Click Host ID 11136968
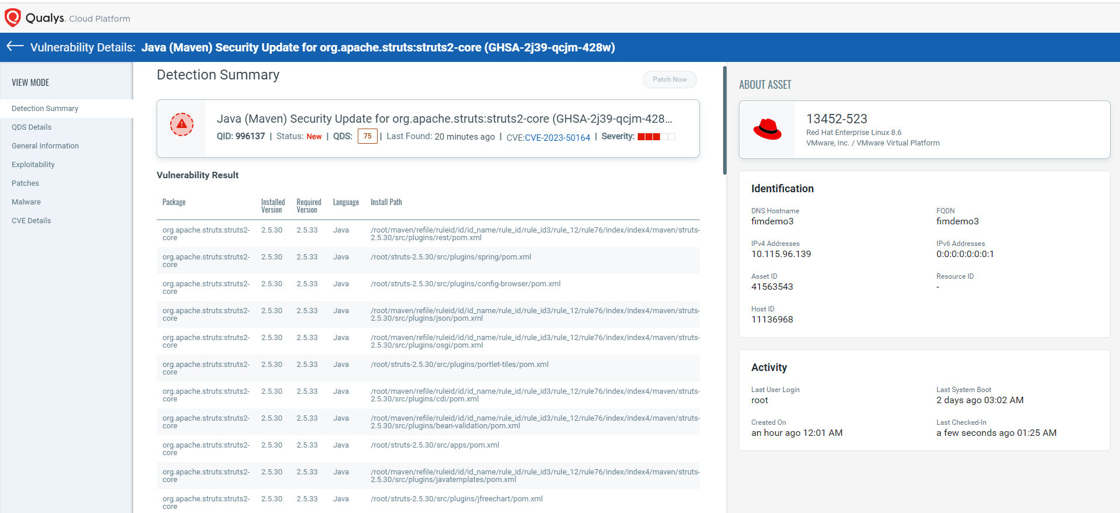Viewport: 1120px width, 513px height. coord(772,320)
